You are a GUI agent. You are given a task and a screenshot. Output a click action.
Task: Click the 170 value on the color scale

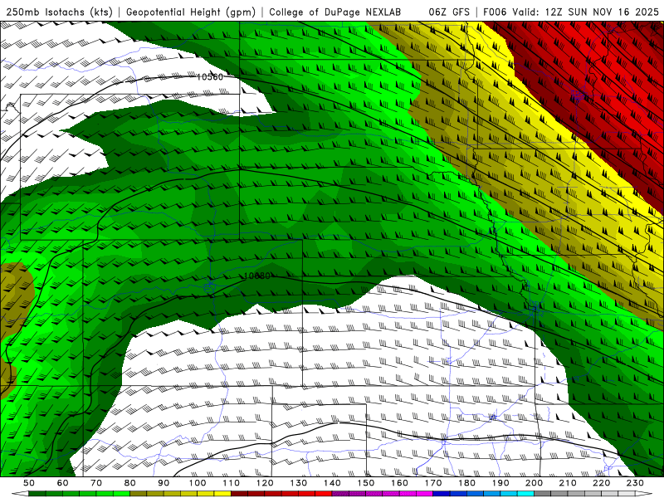tap(433, 483)
